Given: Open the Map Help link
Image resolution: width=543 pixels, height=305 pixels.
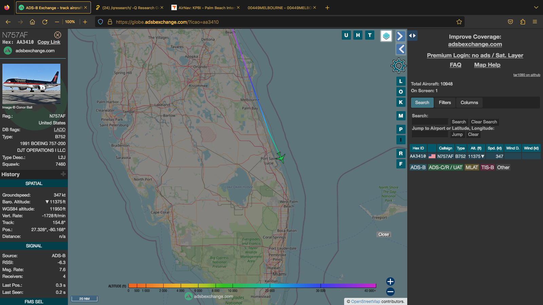Looking at the screenshot, I should click(487, 65).
